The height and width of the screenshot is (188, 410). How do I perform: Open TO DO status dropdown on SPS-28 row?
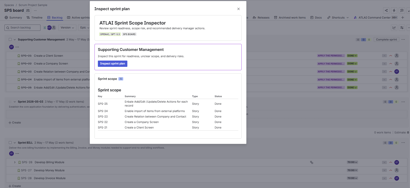tap(352, 178)
